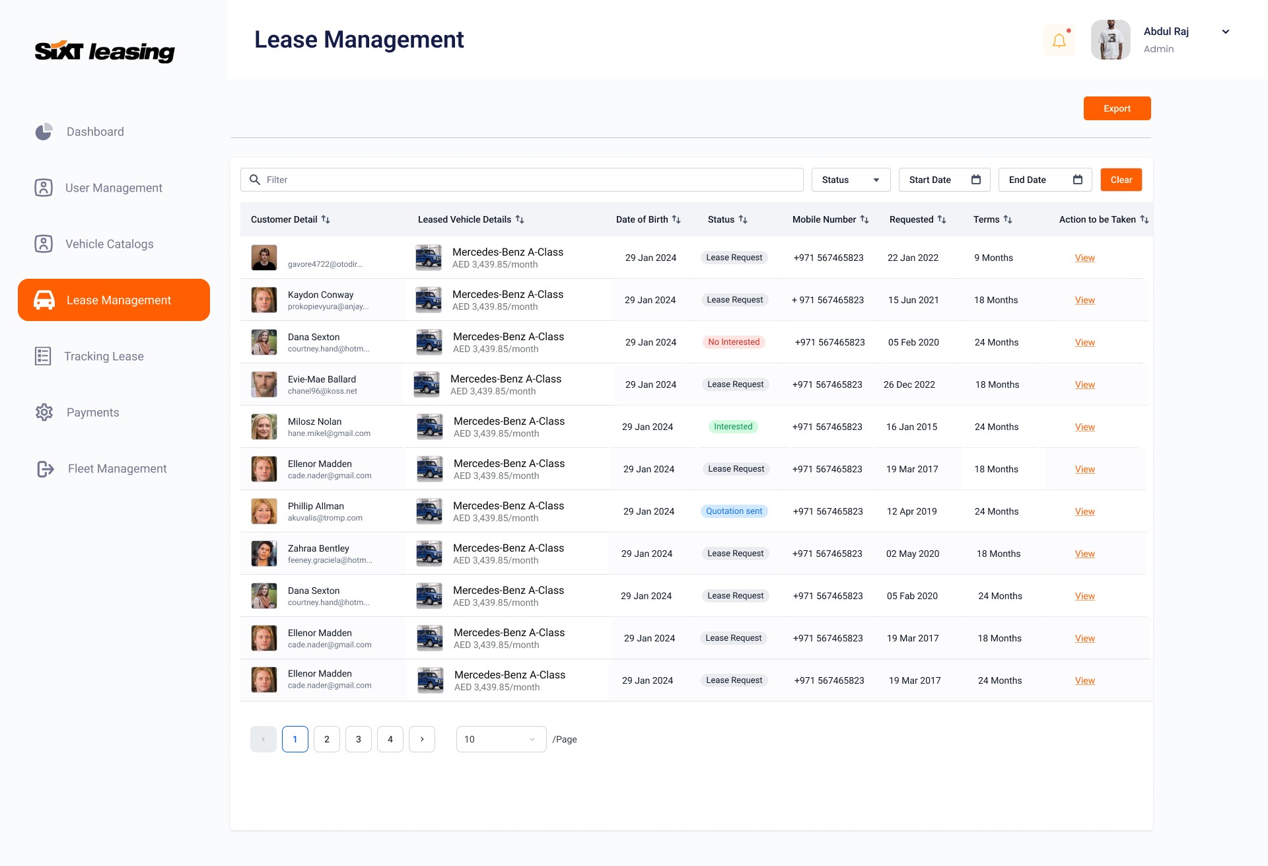Open View link for Milosz Nolan
1268x866 pixels.
(1084, 427)
